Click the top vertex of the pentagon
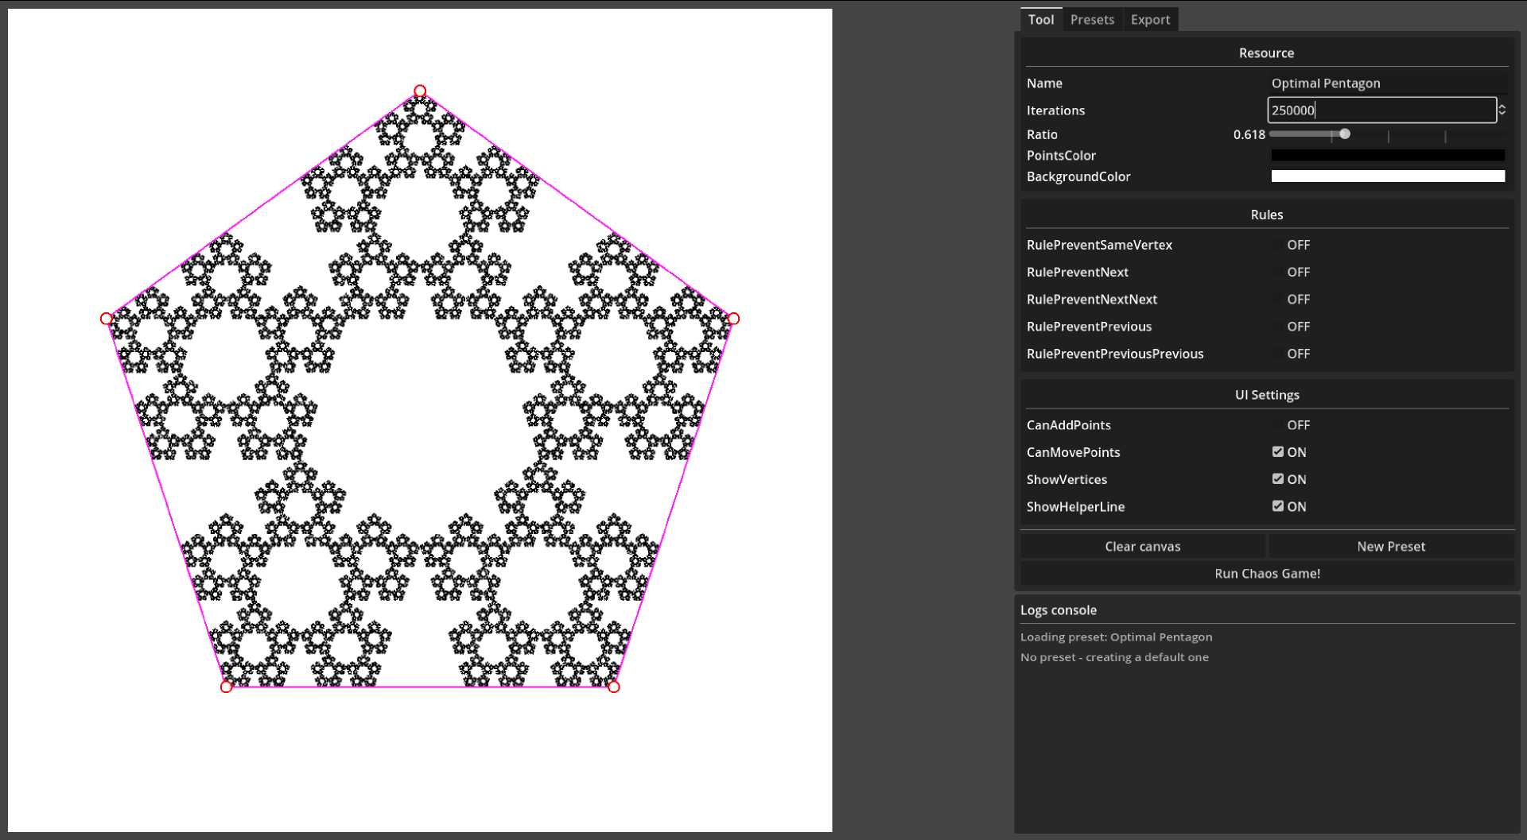Image resolution: width=1527 pixels, height=840 pixels. point(420,91)
